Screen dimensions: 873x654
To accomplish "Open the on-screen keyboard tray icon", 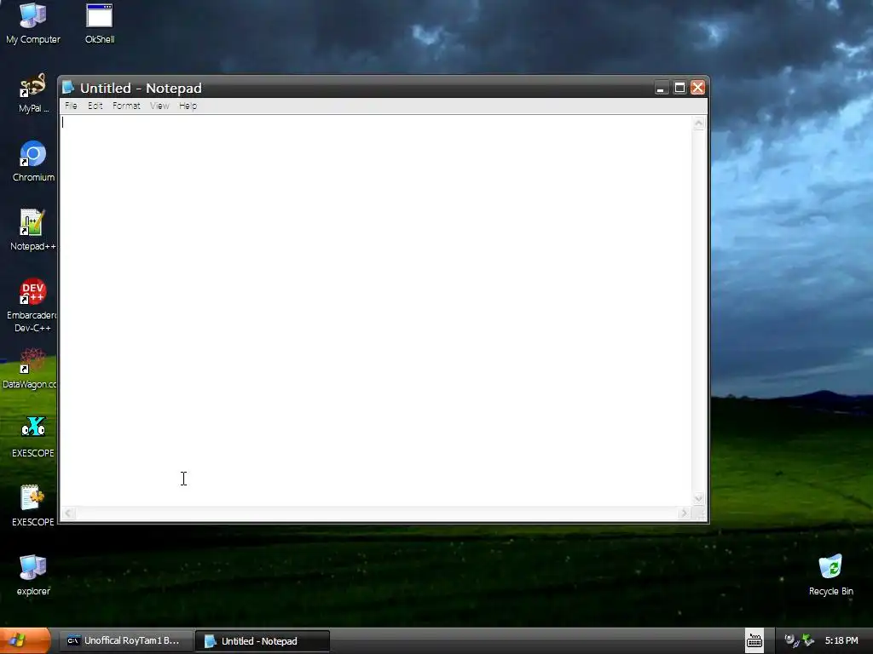I will tap(754, 640).
